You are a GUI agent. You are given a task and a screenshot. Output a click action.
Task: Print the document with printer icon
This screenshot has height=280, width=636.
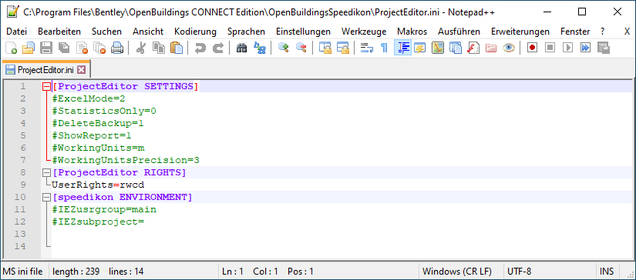pyautogui.click(x=117, y=48)
